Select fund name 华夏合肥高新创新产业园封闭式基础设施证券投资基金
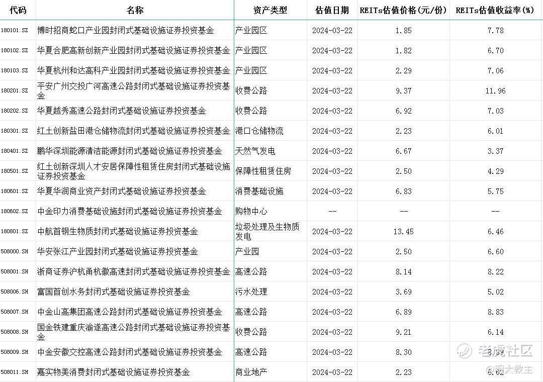The image size is (543, 382). 133,50
